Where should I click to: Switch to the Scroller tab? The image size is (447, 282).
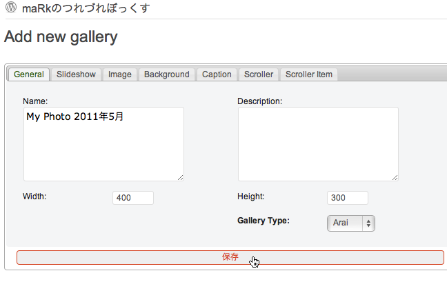tap(259, 74)
